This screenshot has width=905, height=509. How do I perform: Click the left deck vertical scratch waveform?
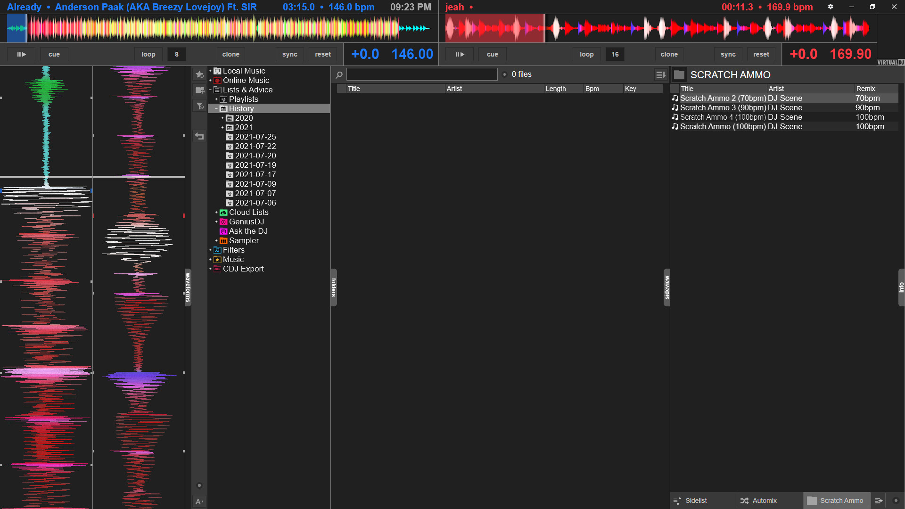coord(46,287)
